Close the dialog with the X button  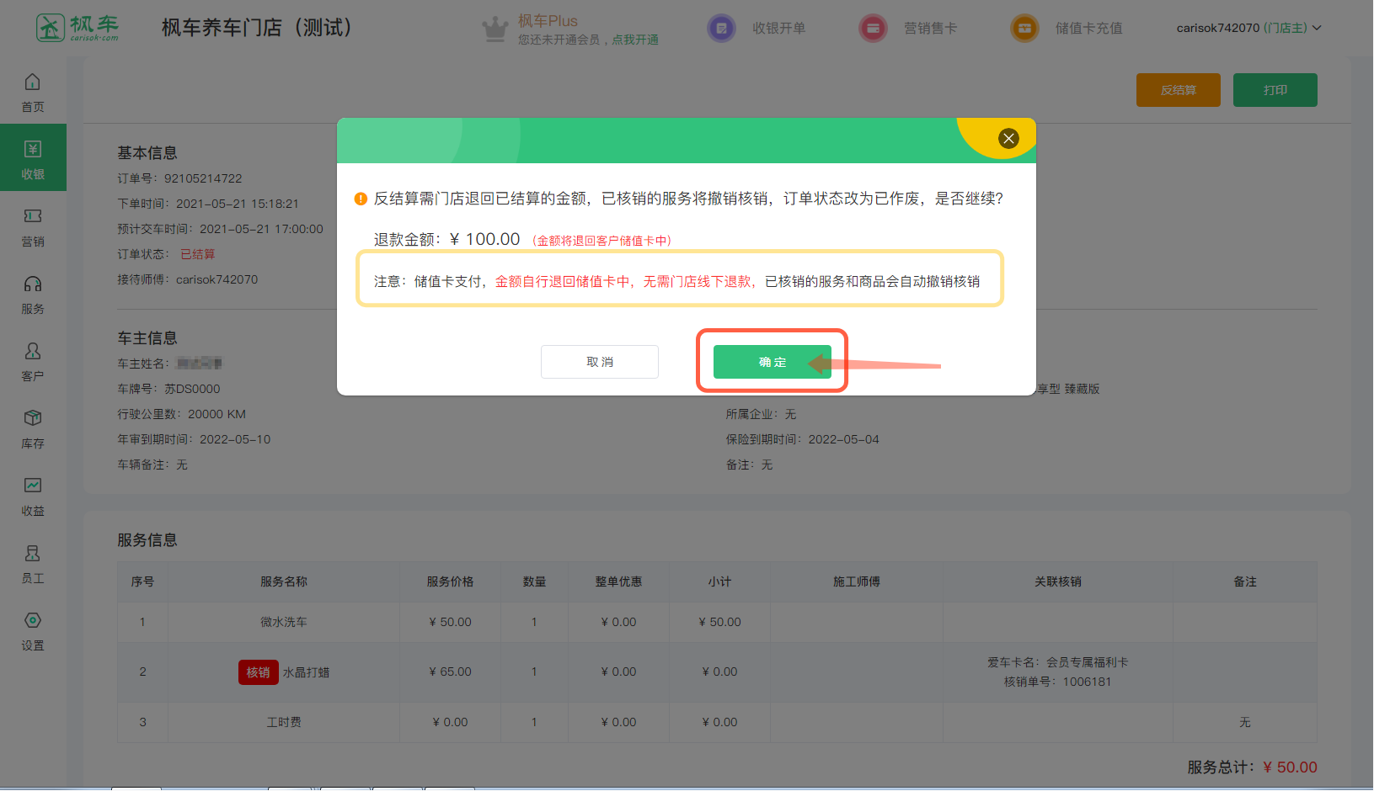tap(1008, 139)
